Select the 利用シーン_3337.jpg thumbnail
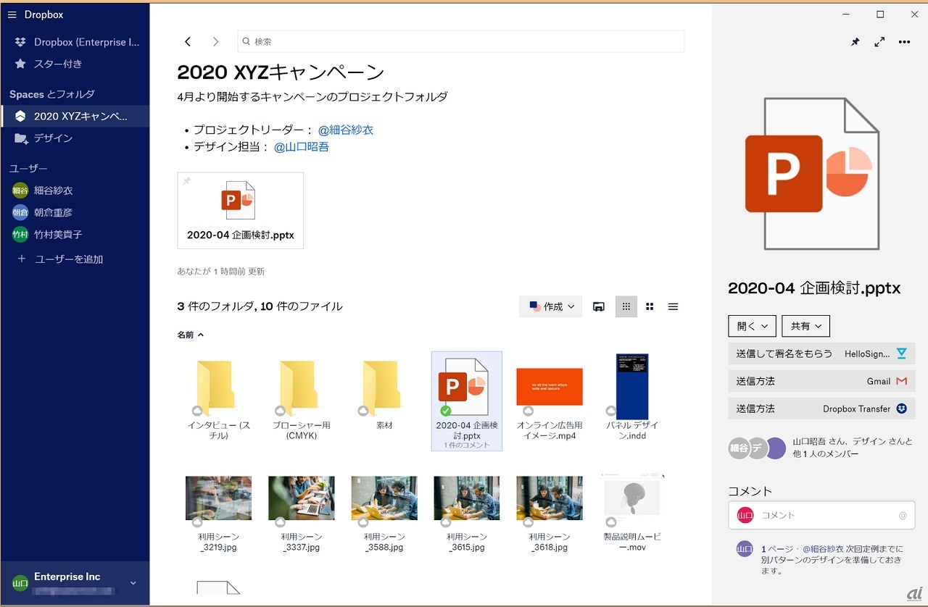Viewport: 928px width, 607px height. (x=301, y=498)
